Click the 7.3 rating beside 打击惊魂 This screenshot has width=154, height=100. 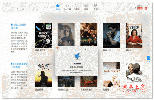[51, 90]
